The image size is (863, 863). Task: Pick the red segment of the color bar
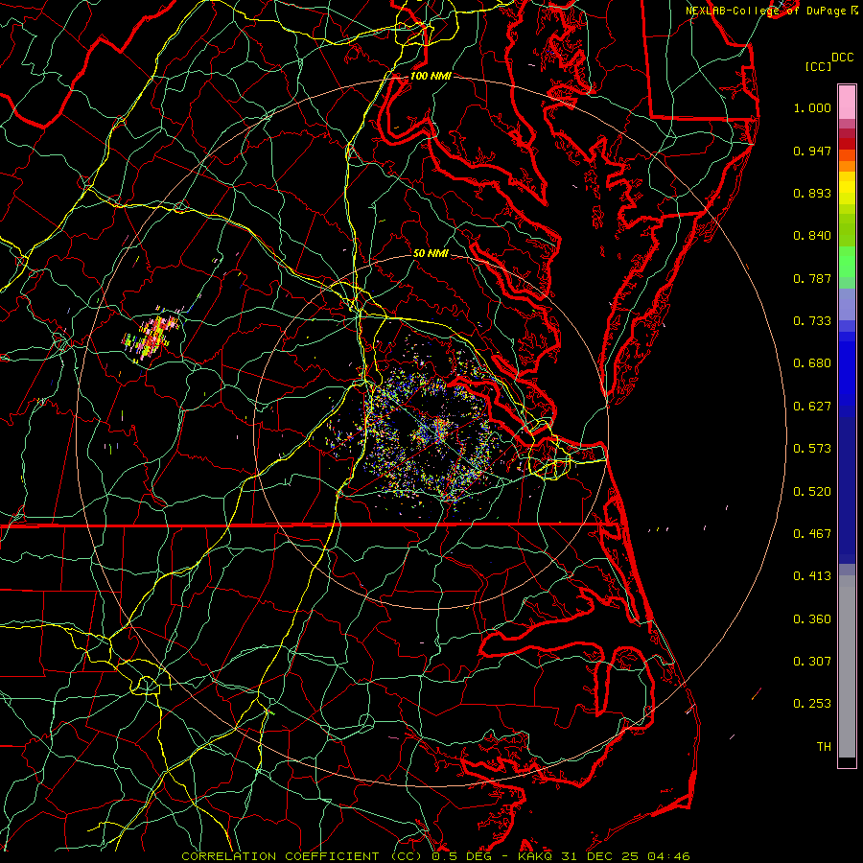[x=847, y=143]
